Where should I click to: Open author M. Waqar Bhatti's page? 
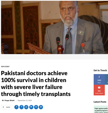click(x=8, y=100)
